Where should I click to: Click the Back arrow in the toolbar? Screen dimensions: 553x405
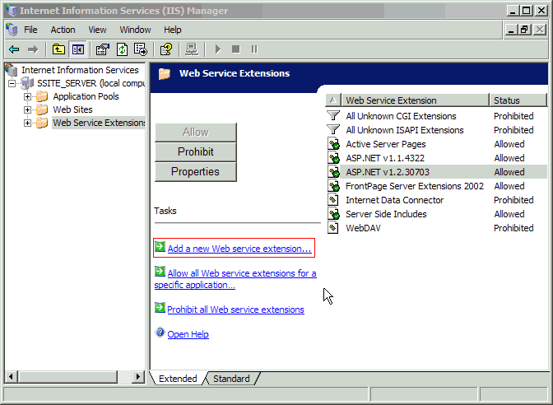(x=14, y=49)
